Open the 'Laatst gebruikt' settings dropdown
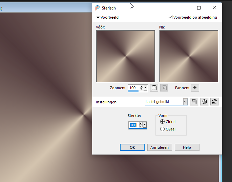The height and width of the screenshot is (182, 232). (x=185, y=102)
